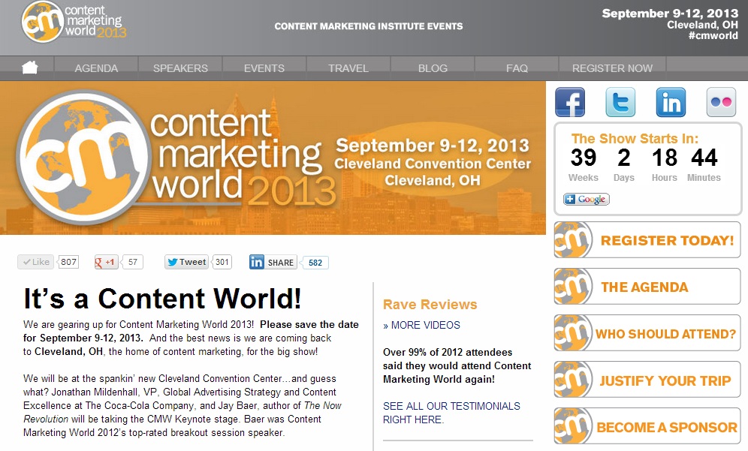The image size is (748, 451).
Task: Click the Rave Reviews heading
Action: [x=430, y=305]
